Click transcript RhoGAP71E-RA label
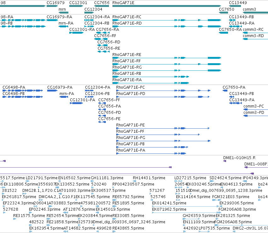 pos(127,80)
